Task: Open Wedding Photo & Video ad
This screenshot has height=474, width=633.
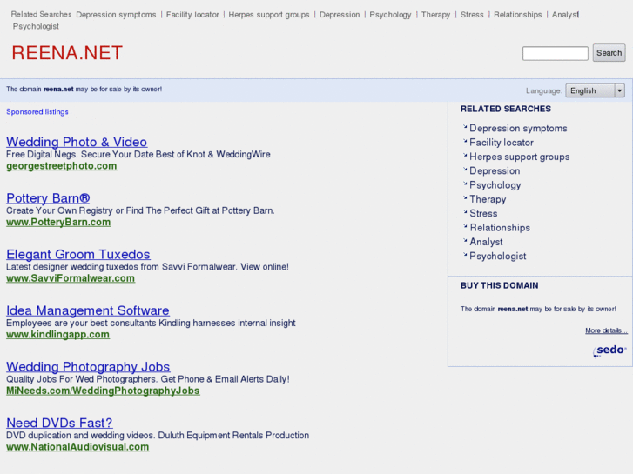Action: pyautogui.click(x=77, y=142)
